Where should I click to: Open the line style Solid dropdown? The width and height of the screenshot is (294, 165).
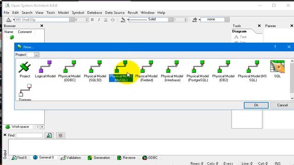pyautogui.click(x=170, y=20)
